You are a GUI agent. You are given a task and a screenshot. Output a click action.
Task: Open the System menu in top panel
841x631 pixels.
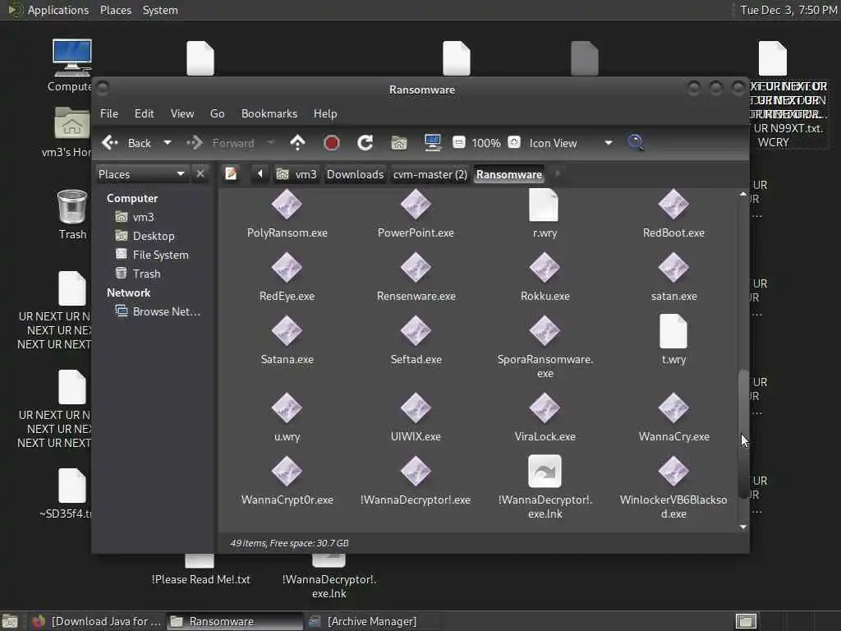point(160,10)
